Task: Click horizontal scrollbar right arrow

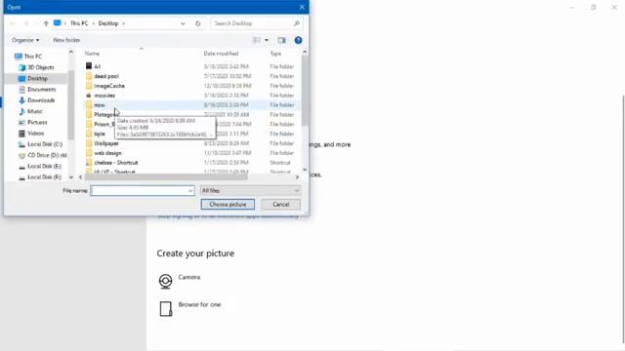Action: coord(297,177)
